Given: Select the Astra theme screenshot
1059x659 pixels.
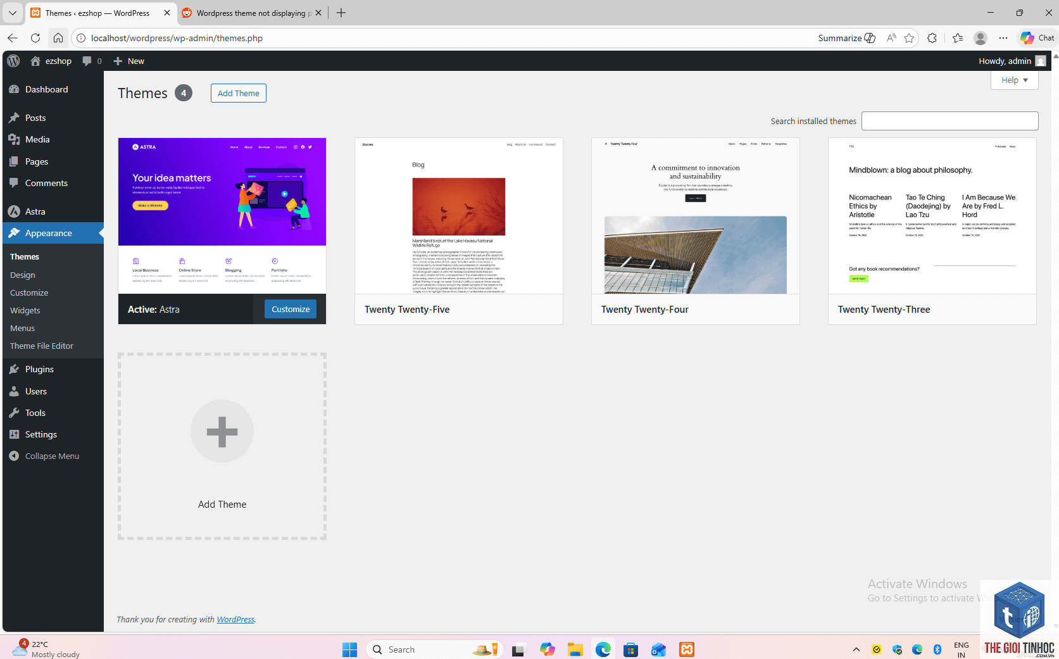Looking at the screenshot, I should point(222,215).
